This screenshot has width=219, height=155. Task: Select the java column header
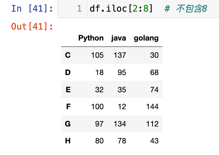(119, 38)
